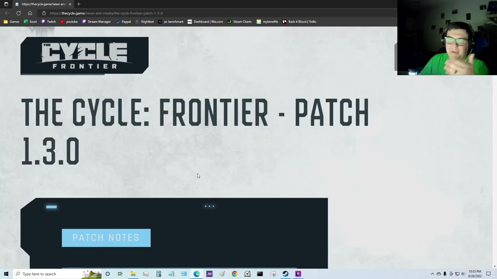Open the Excel bookmark
This screenshot has height=279, width=497.
(30, 22)
